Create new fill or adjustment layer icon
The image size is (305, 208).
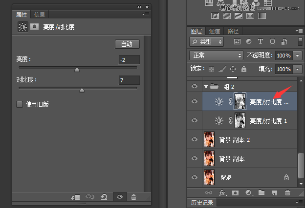click(249, 193)
